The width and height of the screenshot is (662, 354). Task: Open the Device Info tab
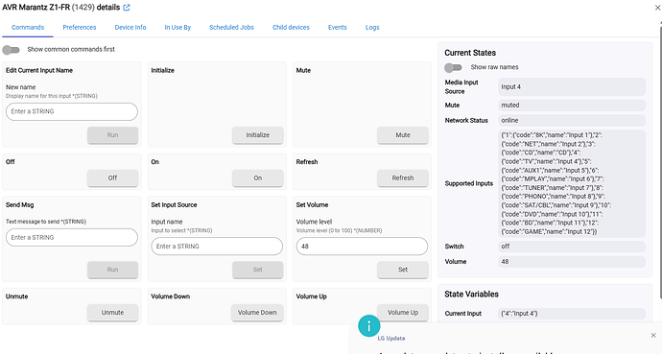[130, 28]
